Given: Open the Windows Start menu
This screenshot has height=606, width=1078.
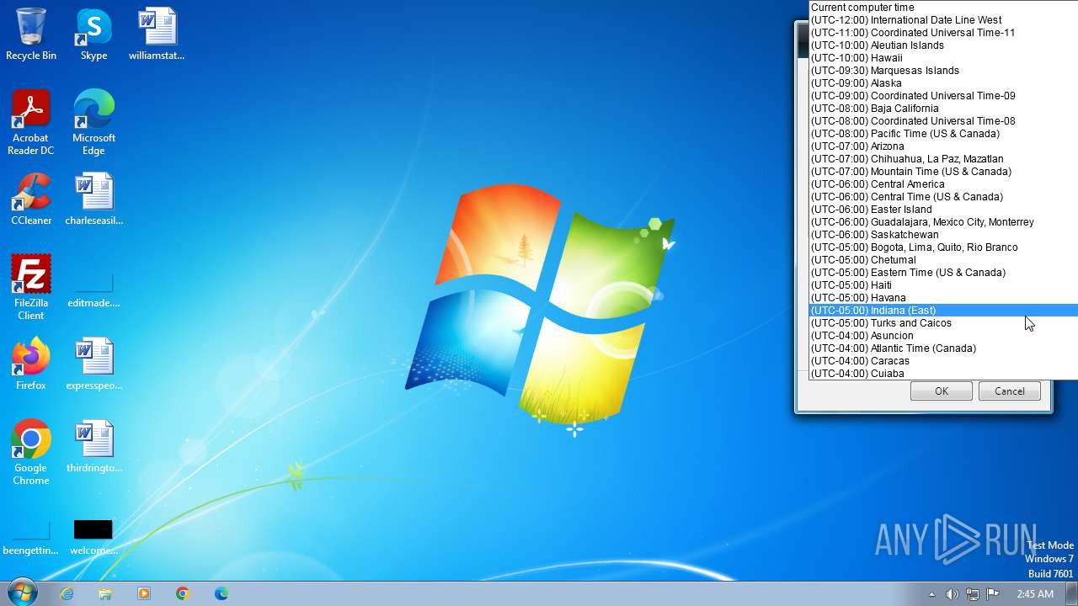Looking at the screenshot, I should (23, 593).
